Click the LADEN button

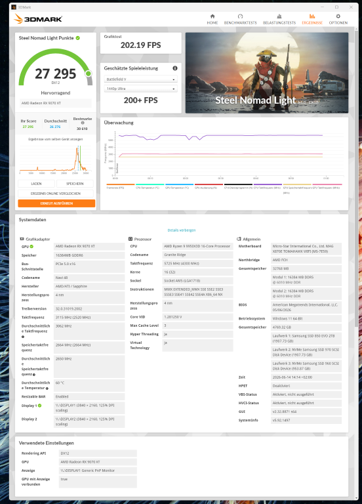(x=36, y=184)
